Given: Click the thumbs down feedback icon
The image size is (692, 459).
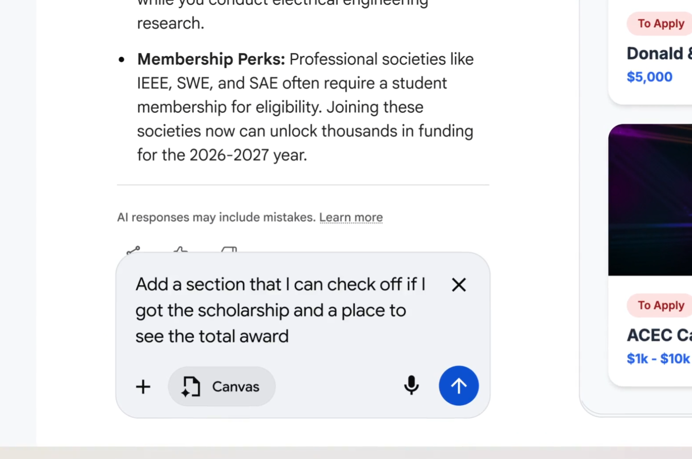Looking at the screenshot, I should coord(229,250).
